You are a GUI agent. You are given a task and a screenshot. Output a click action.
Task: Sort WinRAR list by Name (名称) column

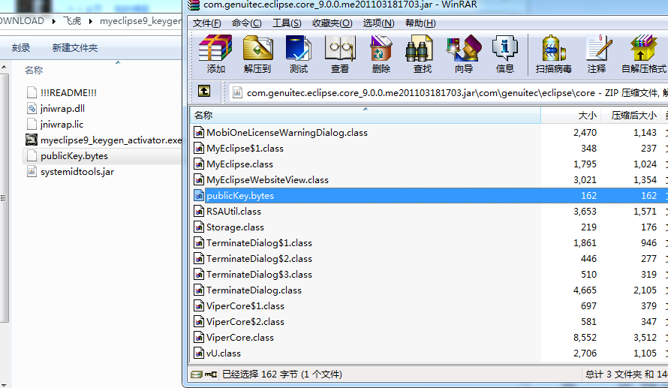tap(365, 115)
